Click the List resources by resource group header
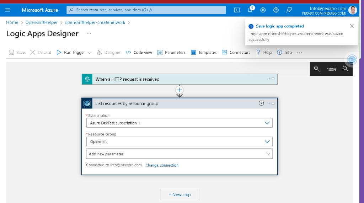 coord(180,103)
